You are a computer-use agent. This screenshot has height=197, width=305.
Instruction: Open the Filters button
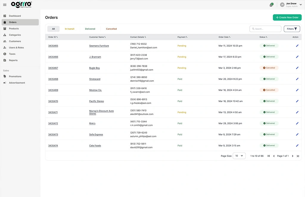click(292, 29)
